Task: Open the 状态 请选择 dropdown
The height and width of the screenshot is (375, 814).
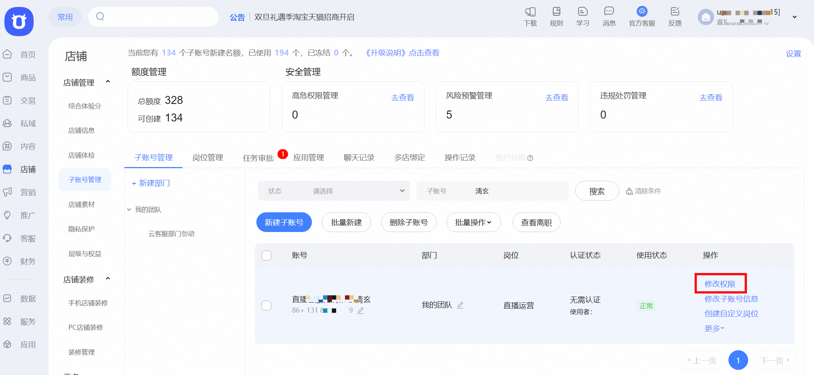Action: (x=334, y=191)
